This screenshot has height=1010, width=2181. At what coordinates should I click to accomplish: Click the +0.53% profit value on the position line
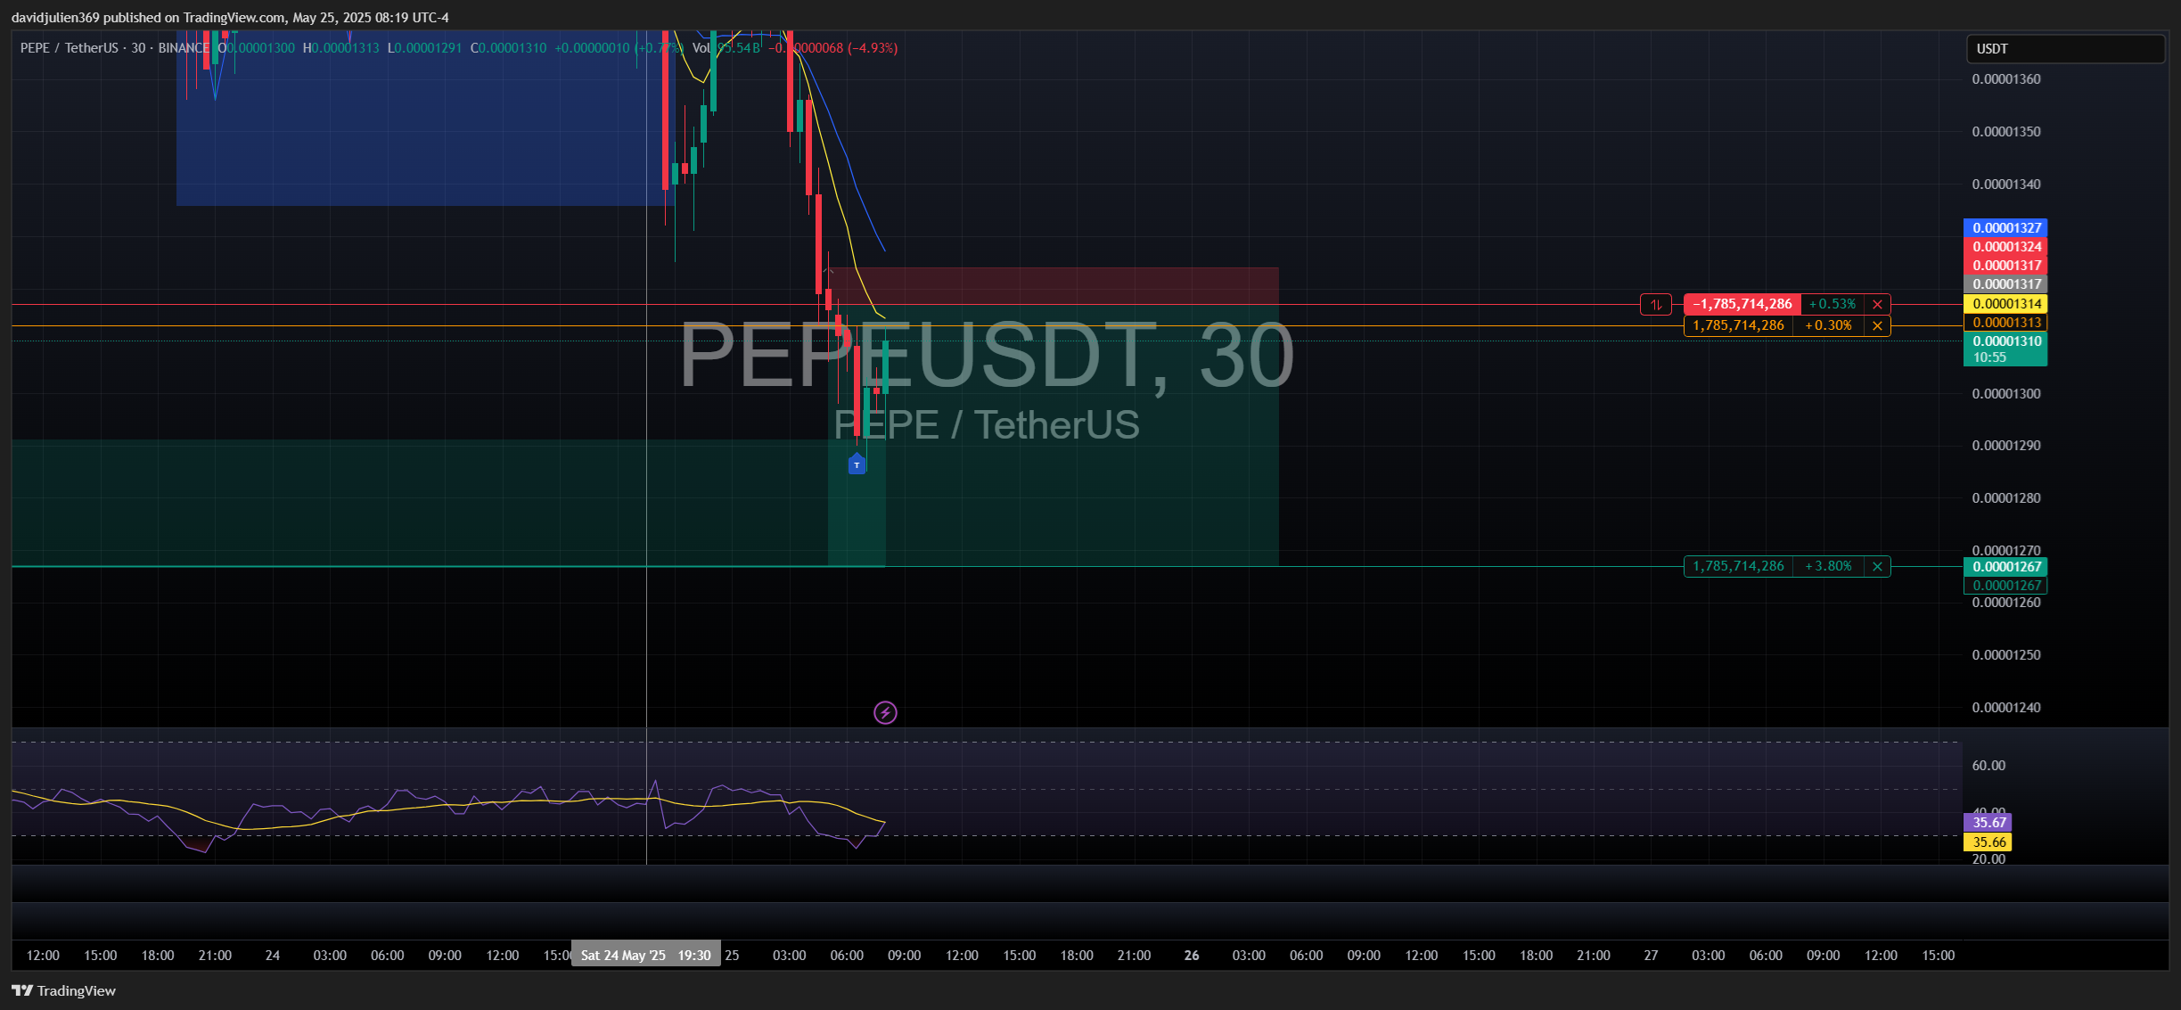coord(1833,305)
